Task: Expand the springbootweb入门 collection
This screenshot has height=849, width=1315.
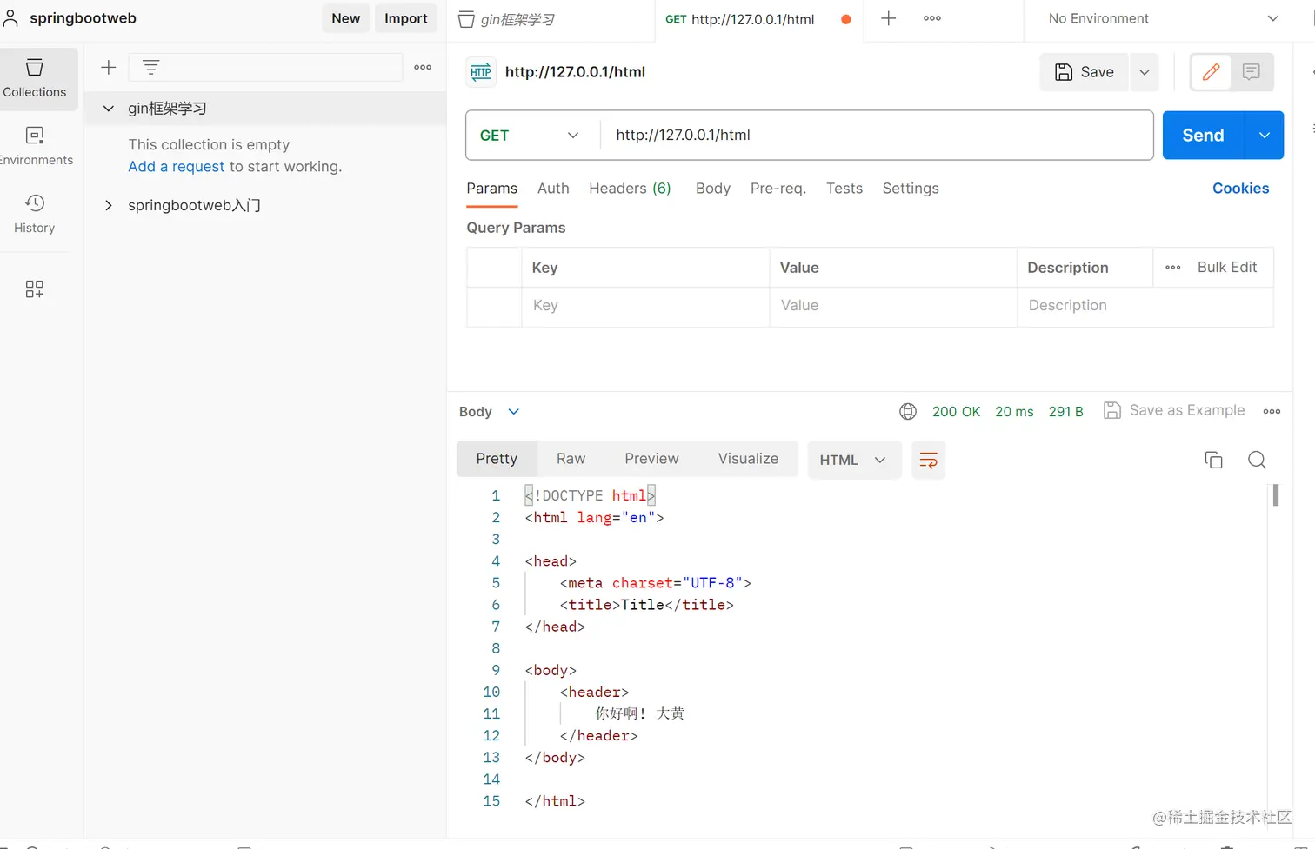Action: (x=109, y=205)
